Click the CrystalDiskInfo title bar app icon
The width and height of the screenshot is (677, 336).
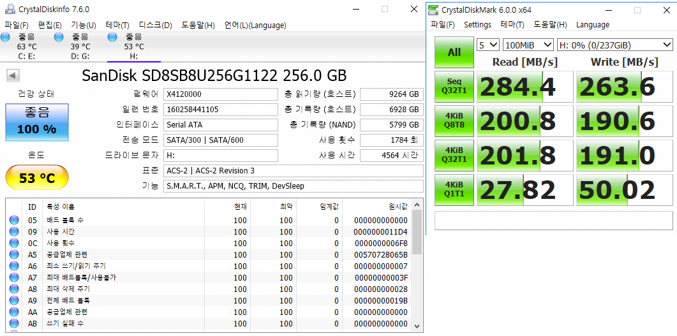tap(10, 9)
